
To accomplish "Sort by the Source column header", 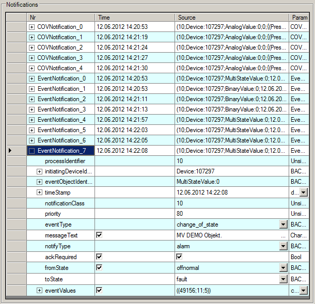I will [232, 18].
